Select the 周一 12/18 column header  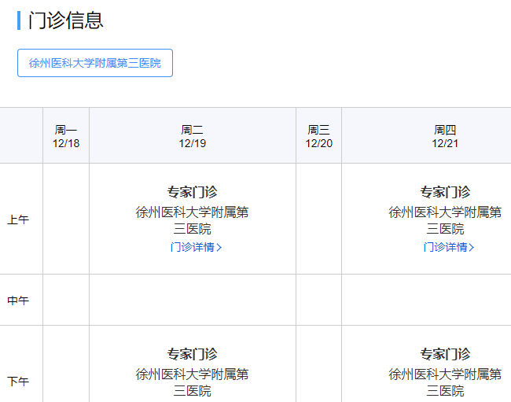pos(66,136)
